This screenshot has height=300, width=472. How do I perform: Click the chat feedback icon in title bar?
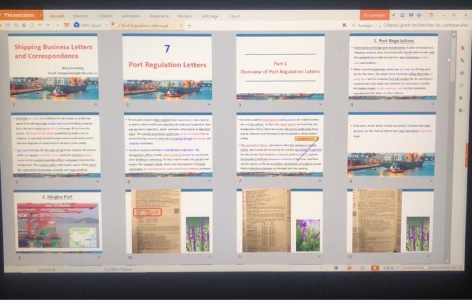tap(411, 15)
